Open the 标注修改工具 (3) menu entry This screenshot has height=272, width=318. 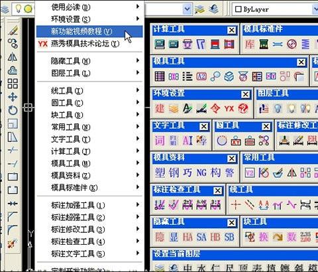pos(89,230)
